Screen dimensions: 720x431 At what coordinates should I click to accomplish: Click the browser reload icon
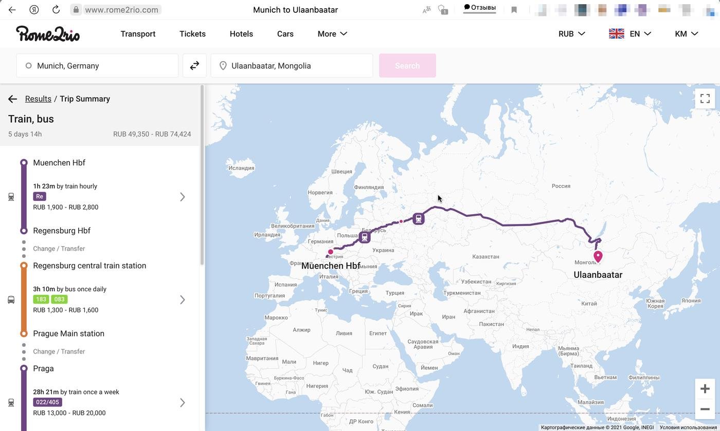pos(56,10)
